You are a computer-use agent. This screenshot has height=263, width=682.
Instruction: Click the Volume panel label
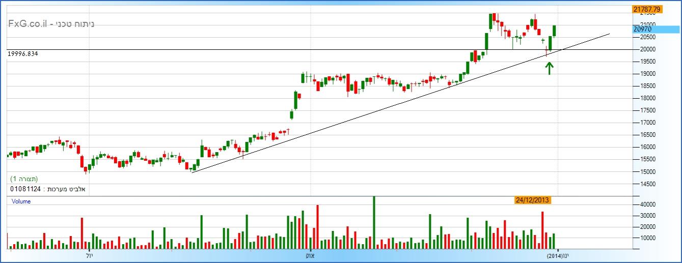click(21, 201)
